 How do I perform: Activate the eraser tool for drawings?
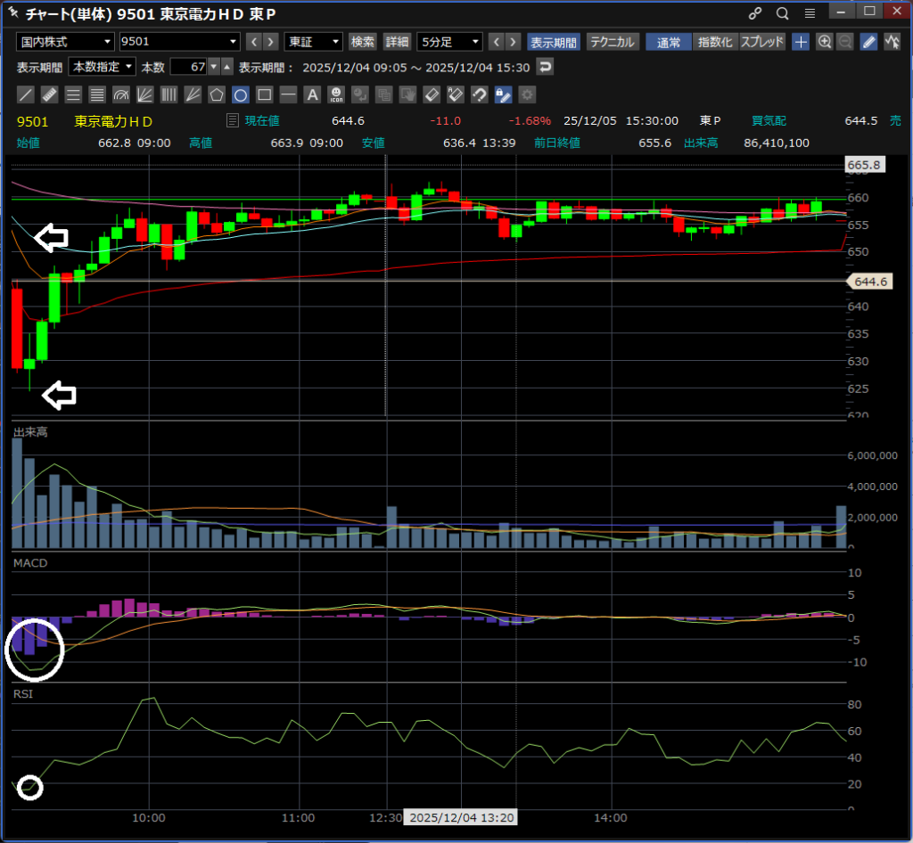click(x=432, y=94)
